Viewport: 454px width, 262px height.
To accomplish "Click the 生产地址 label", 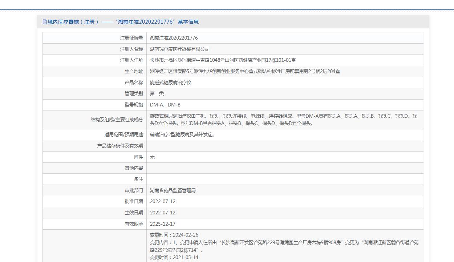I will click(x=134, y=72).
